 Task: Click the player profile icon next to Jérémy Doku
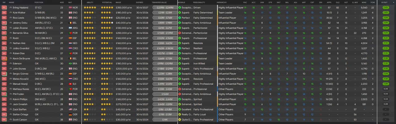pos(11,23)
